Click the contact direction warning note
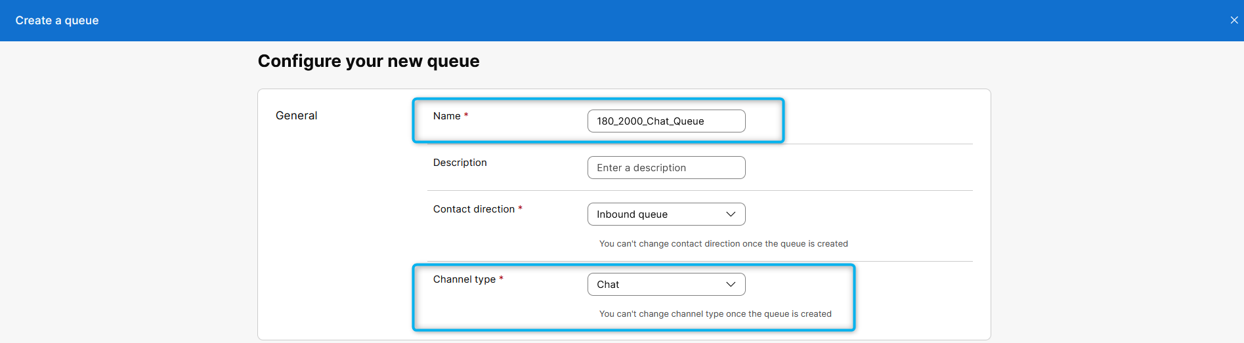 pyautogui.click(x=723, y=244)
